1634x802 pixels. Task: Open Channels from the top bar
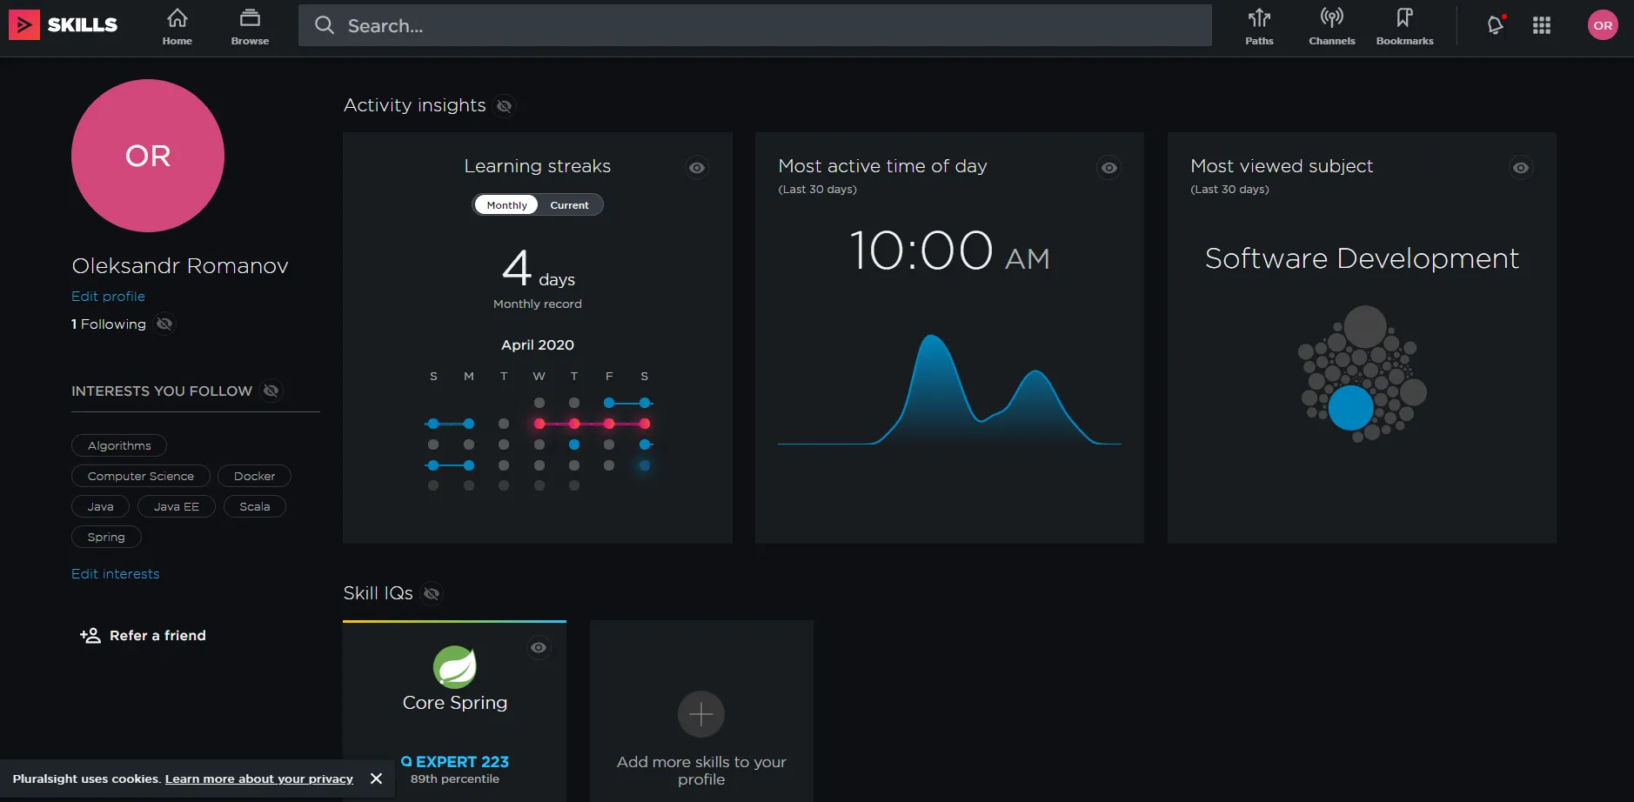point(1332,26)
